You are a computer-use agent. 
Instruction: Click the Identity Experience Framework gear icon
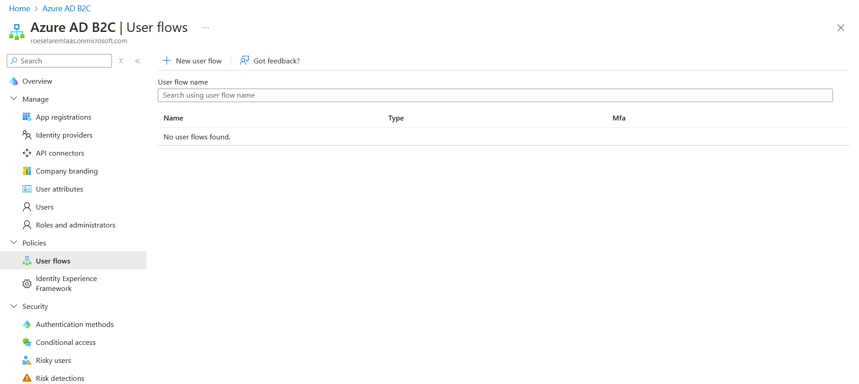click(x=27, y=284)
